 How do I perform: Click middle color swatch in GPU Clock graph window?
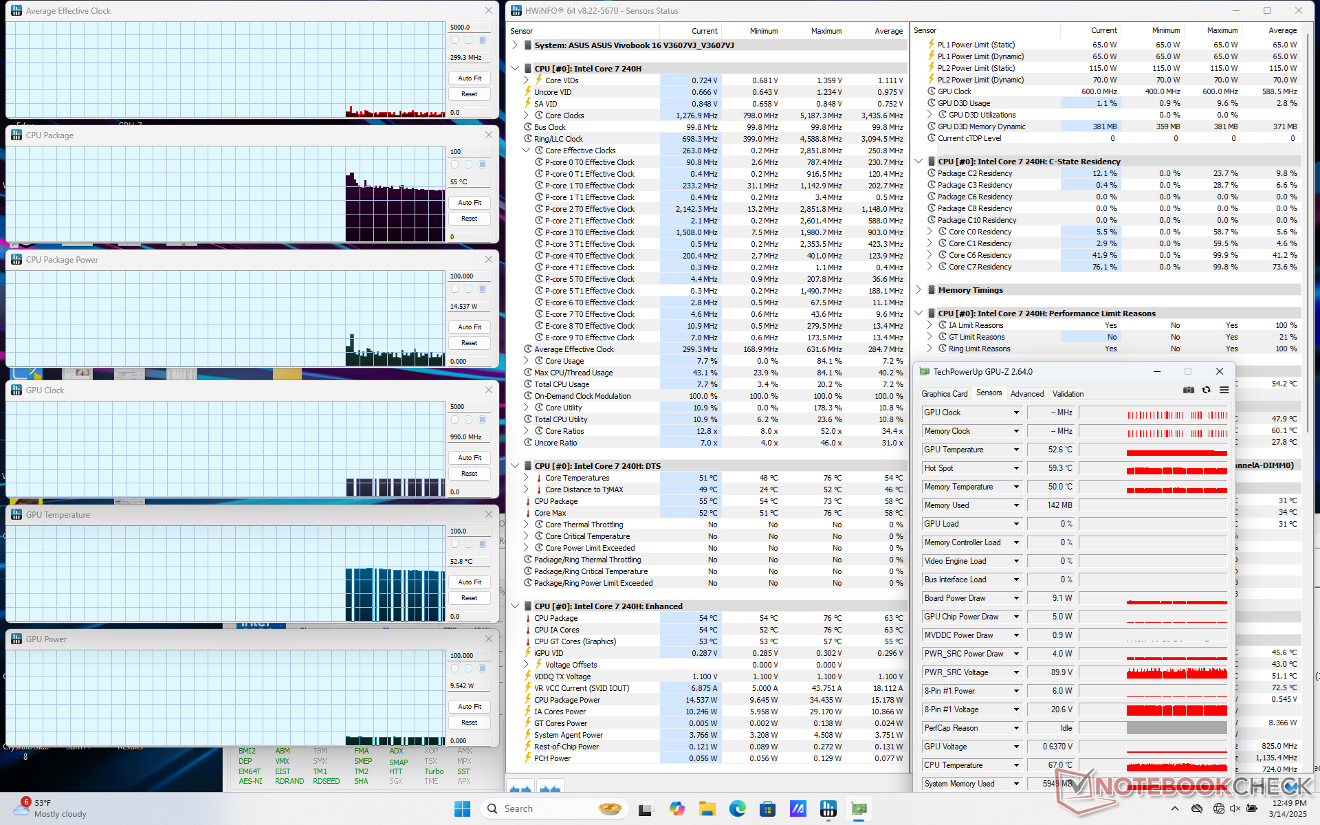pyautogui.click(x=468, y=419)
